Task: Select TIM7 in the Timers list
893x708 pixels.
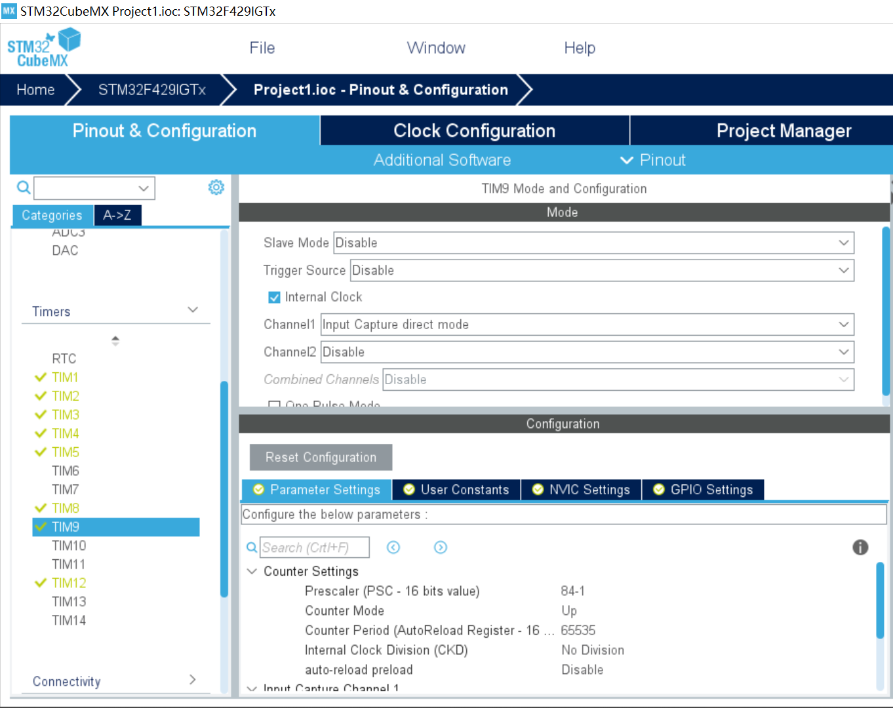Action: pos(66,490)
